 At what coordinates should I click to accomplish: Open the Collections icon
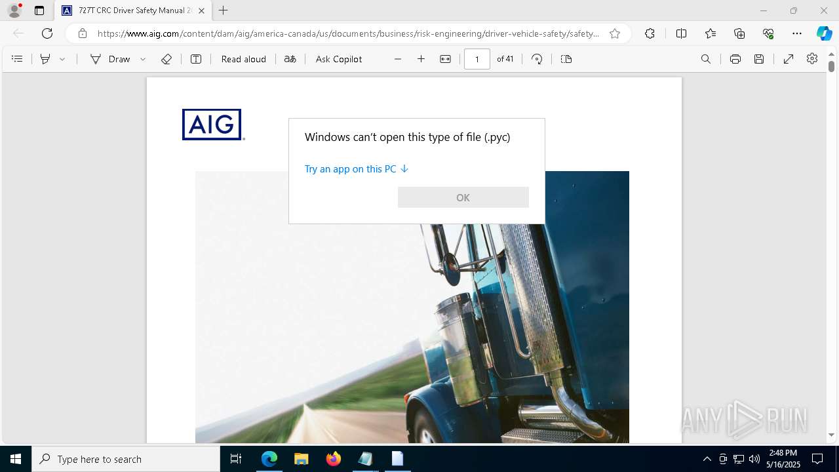point(739,33)
